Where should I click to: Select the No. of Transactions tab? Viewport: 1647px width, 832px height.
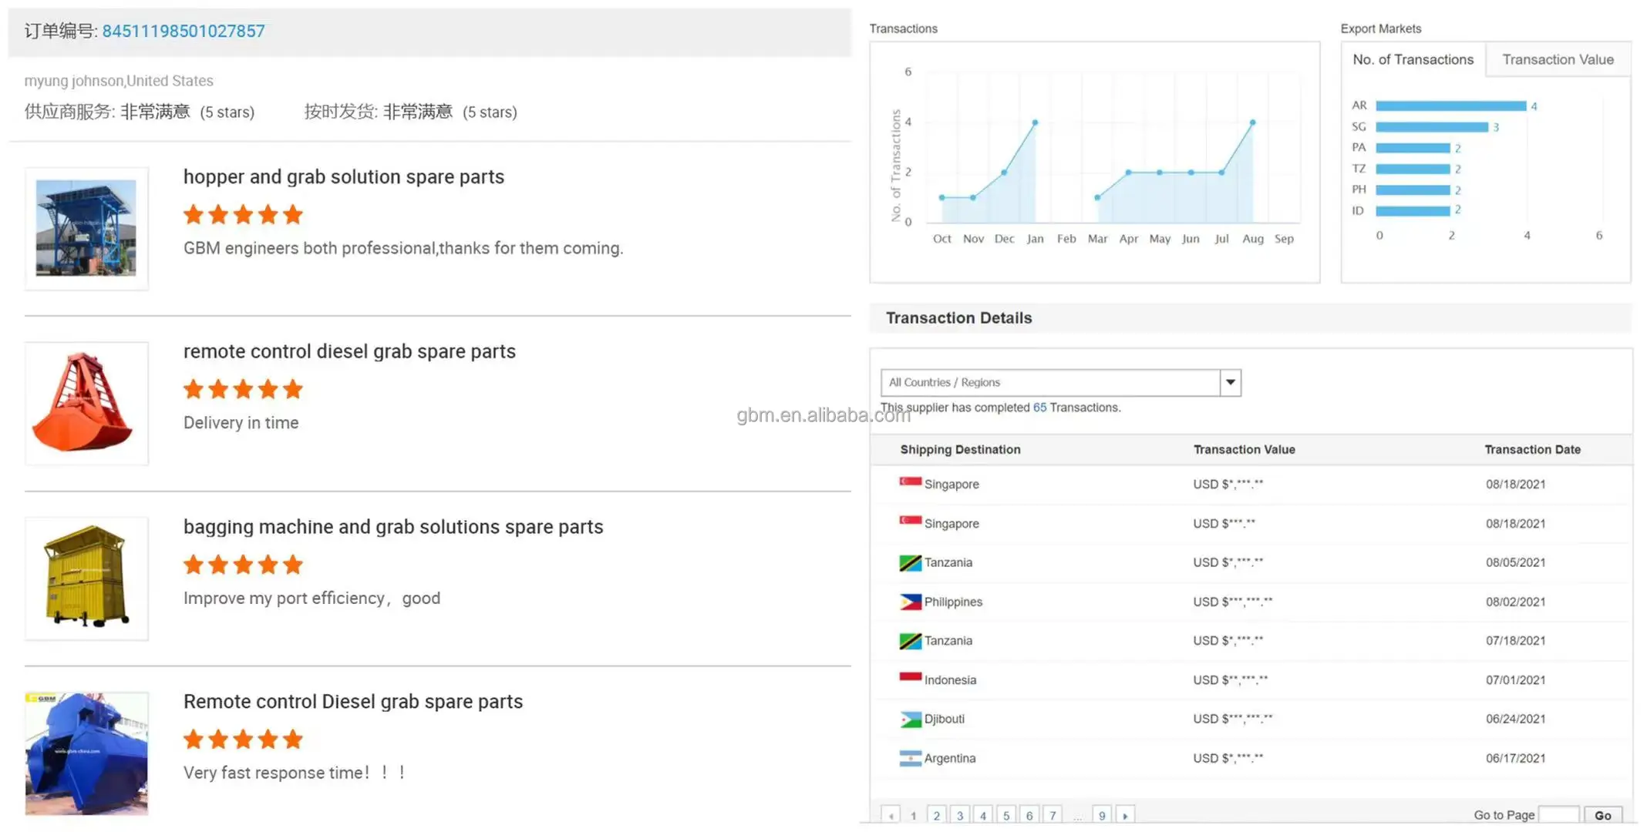point(1412,59)
